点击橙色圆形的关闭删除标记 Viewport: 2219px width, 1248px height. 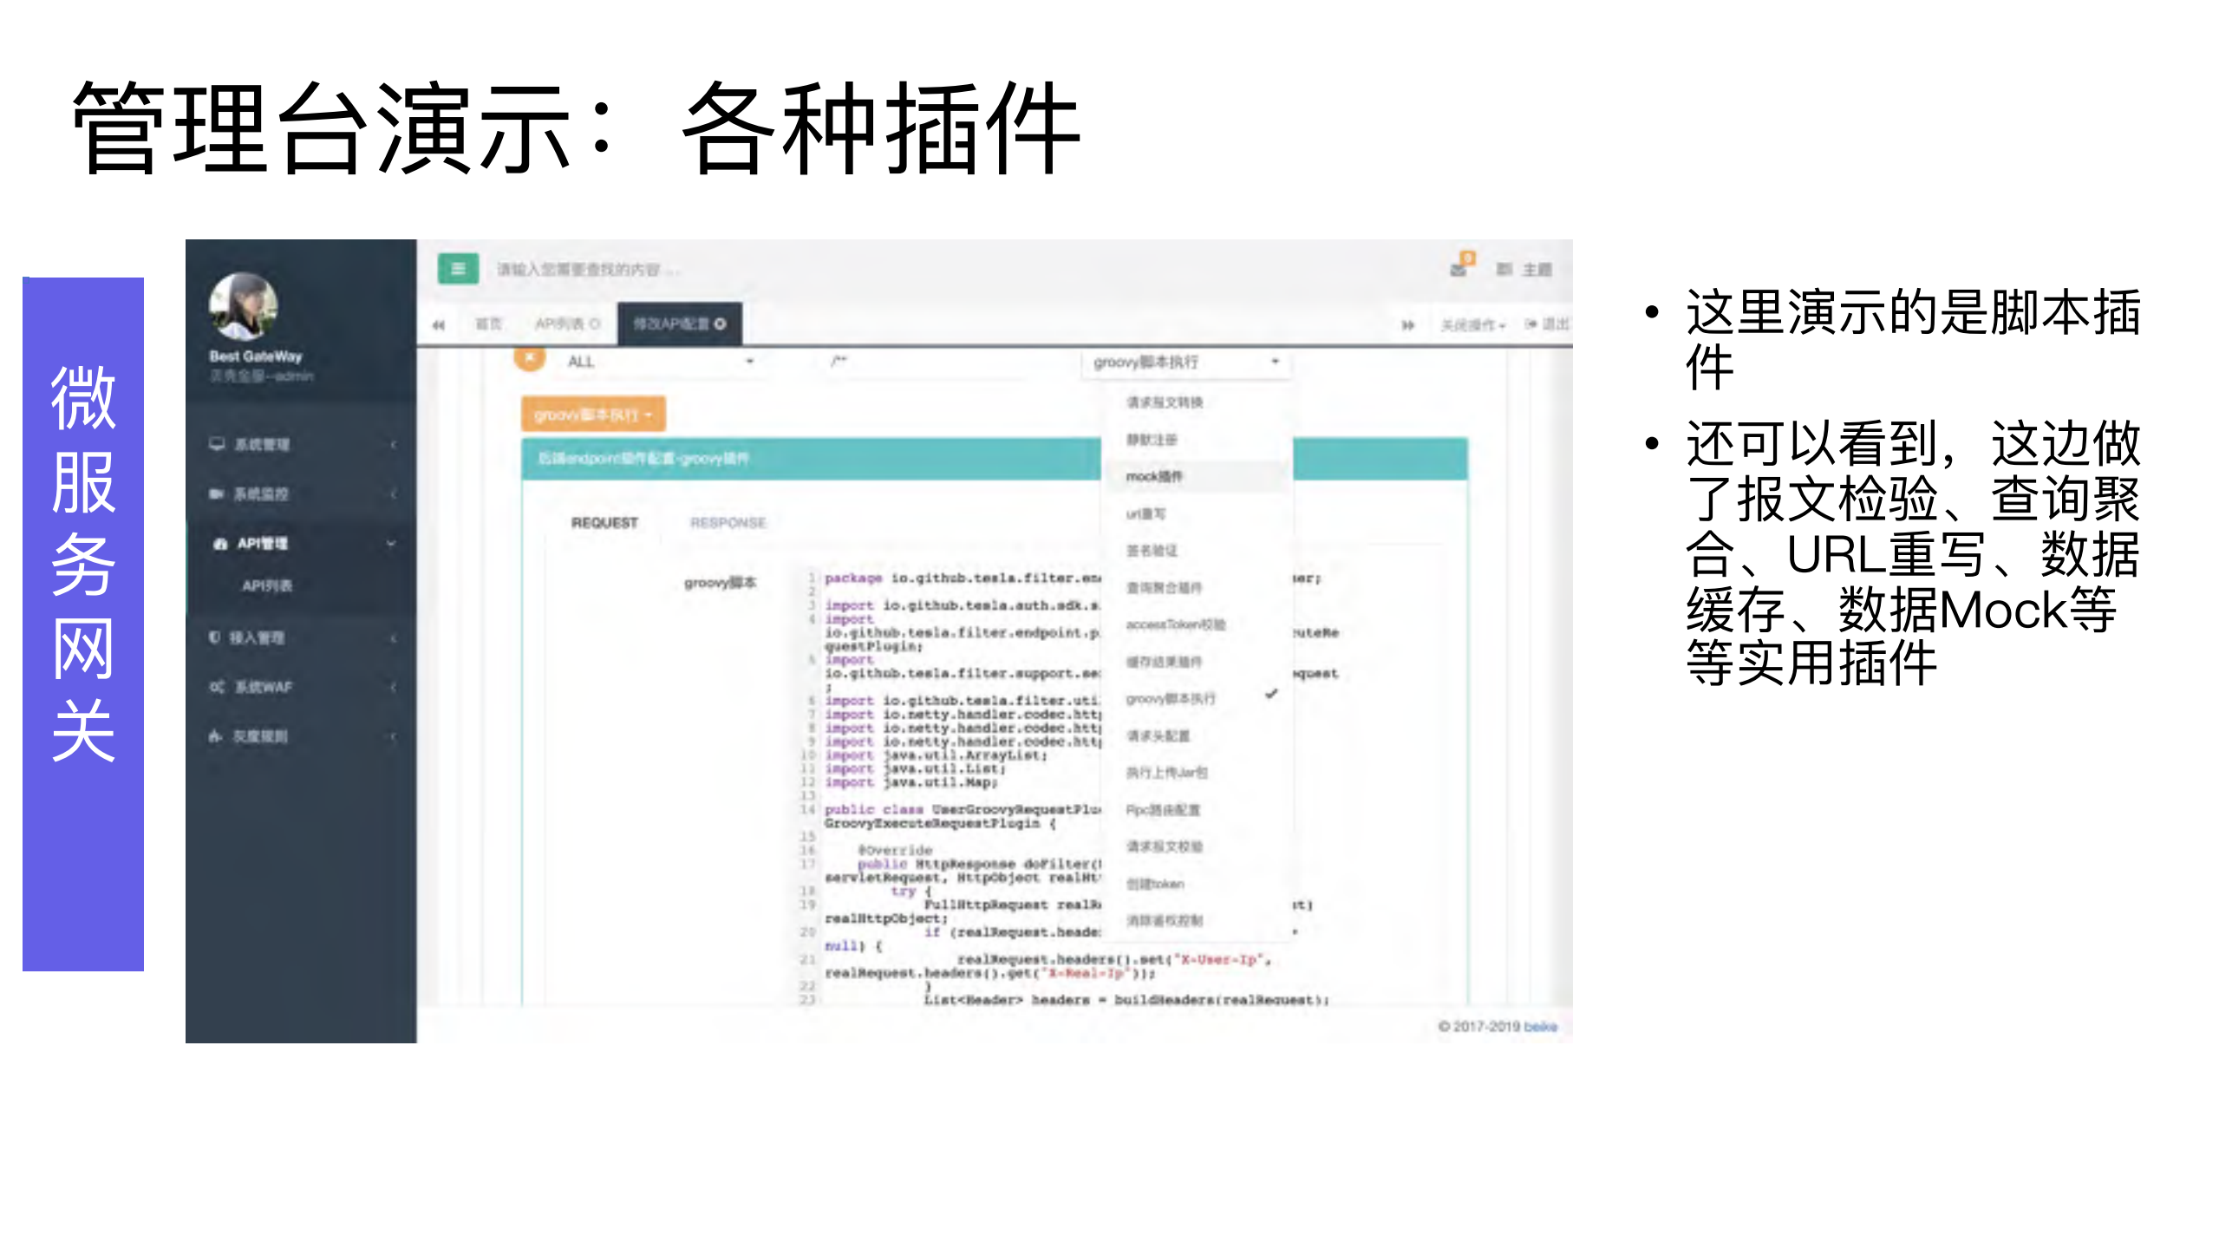(528, 358)
